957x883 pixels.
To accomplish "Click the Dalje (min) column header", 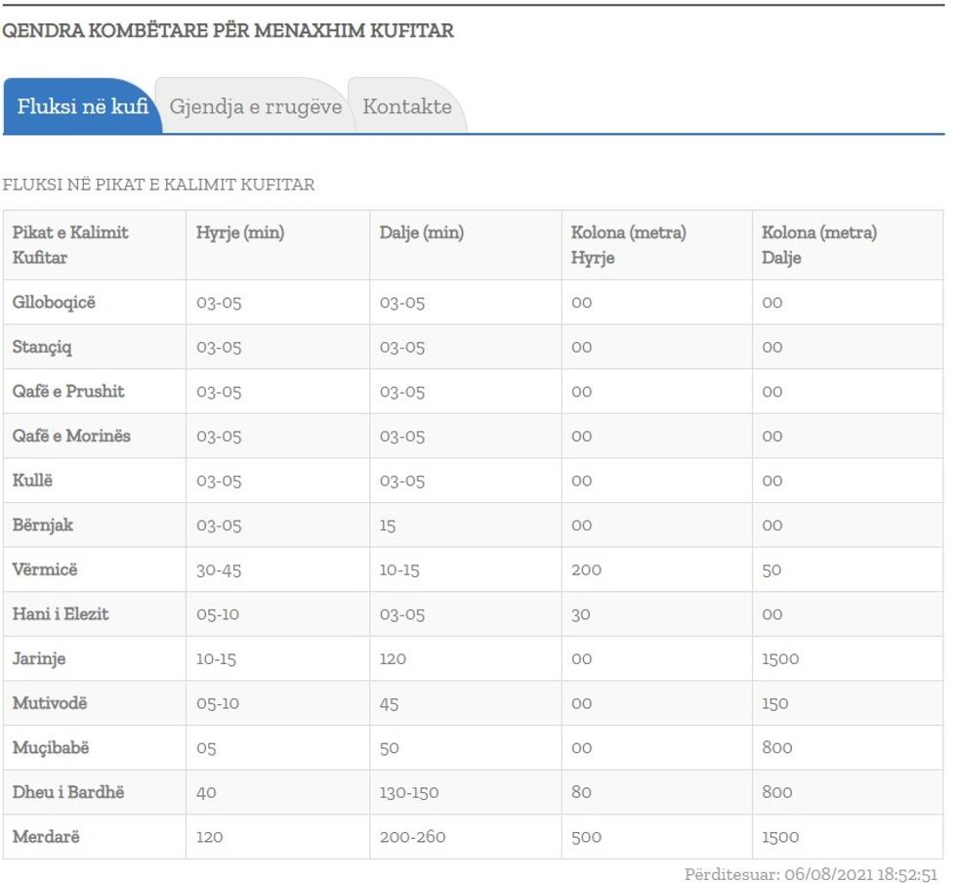I will coord(422,232).
